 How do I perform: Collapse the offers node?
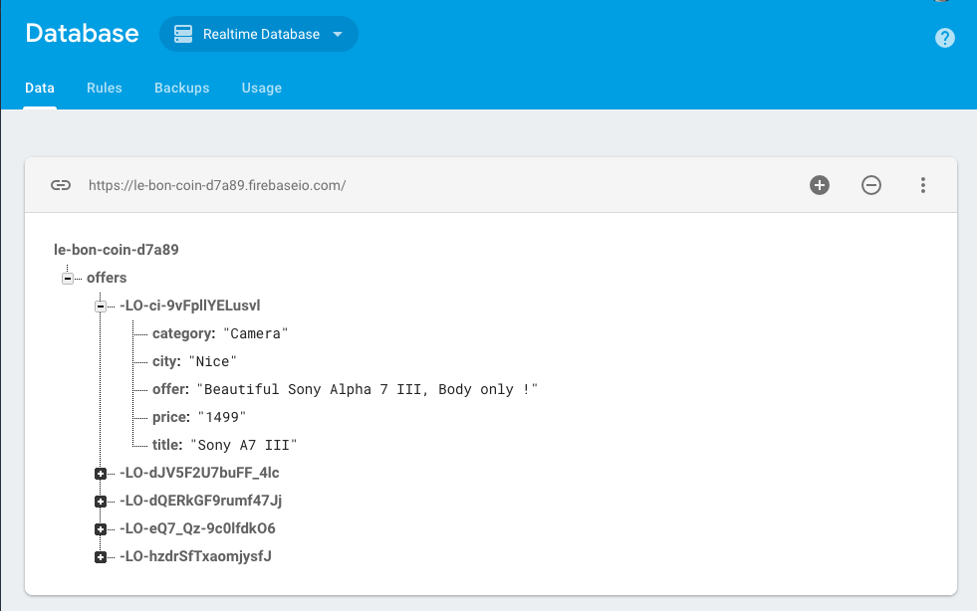point(68,279)
